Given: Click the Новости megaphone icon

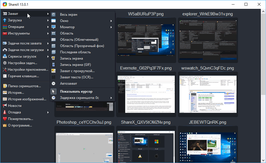Looking at the screenshot, I should coord(5,106).
